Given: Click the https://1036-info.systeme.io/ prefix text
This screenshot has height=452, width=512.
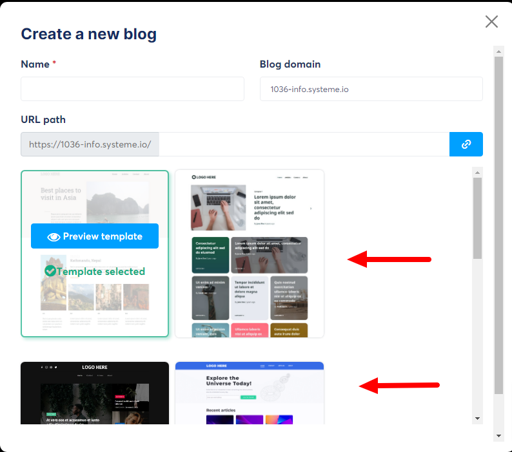Looking at the screenshot, I should pyautogui.click(x=90, y=144).
